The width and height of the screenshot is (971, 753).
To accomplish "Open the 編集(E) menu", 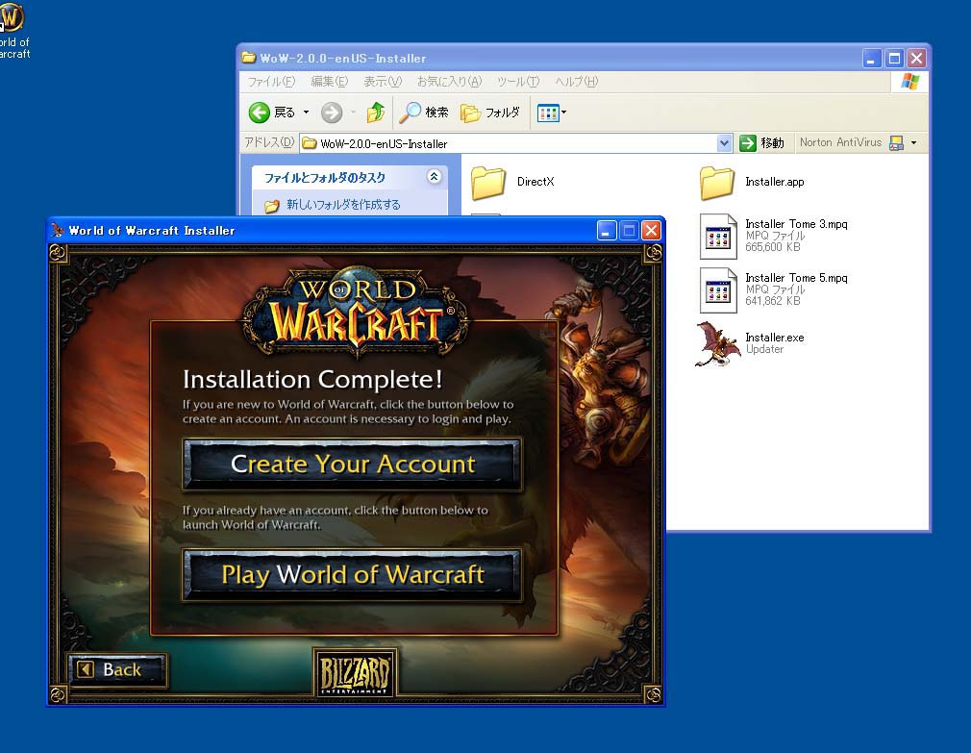I will (330, 81).
